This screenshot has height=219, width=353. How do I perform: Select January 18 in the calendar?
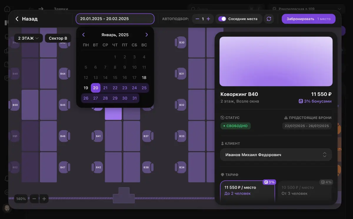(x=144, y=78)
